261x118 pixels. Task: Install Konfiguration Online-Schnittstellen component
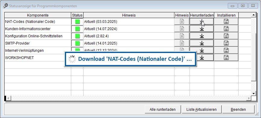(x=226, y=36)
